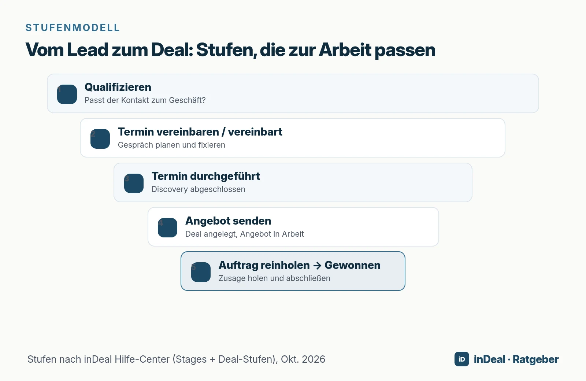Click the step badge beside Angebot senden
The width and height of the screenshot is (586, 381).
click(x=167, y=228)
